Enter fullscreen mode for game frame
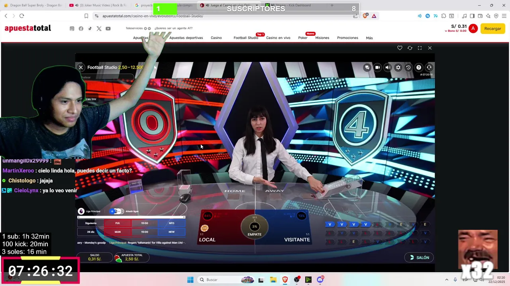The image size is (510, 286). pyautogui.click(x=420, y=48)
